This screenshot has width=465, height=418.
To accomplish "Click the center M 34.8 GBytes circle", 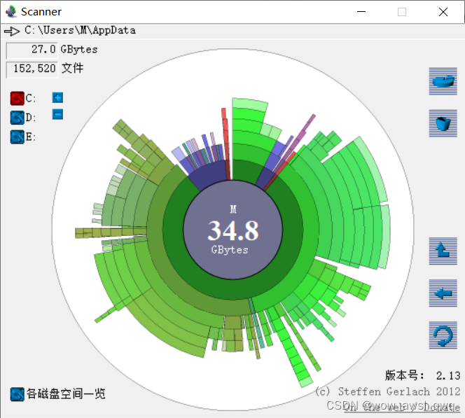I will 233,230.
